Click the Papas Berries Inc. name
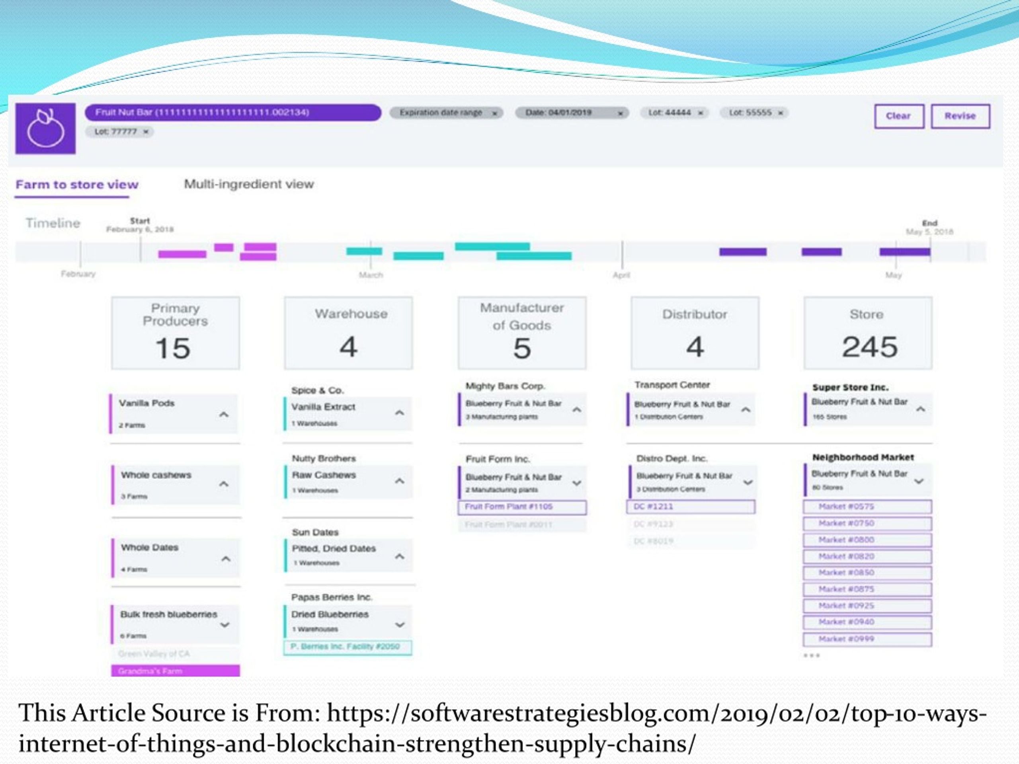This screenshot has height=764, width=1019. tap(332, 597)
